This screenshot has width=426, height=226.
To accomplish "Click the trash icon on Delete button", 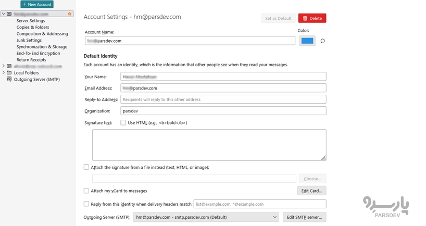I will click(x=305, y=18).
